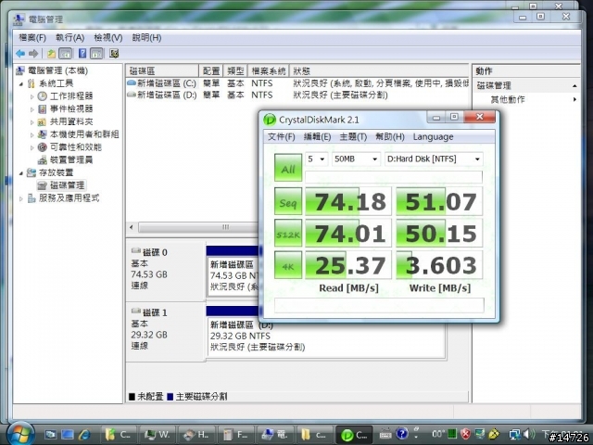The width and height of the screenshot is (593, 445).
Task: Click left arrow of volume list scrollbar
Action: (x=132, y=227)
